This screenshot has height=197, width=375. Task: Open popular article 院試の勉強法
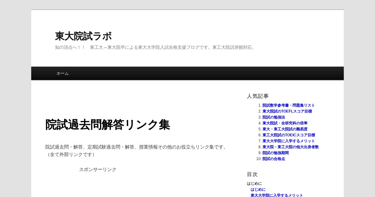pyautogui.click(x=274, y=117)
